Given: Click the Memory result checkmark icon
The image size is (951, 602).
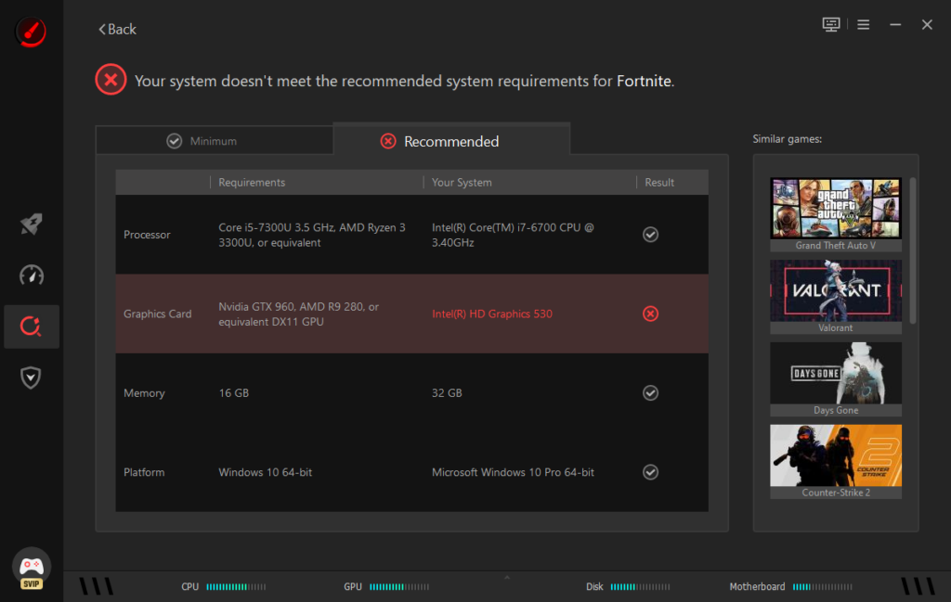Looking at the screenshot, I should (x=650, y=393).
